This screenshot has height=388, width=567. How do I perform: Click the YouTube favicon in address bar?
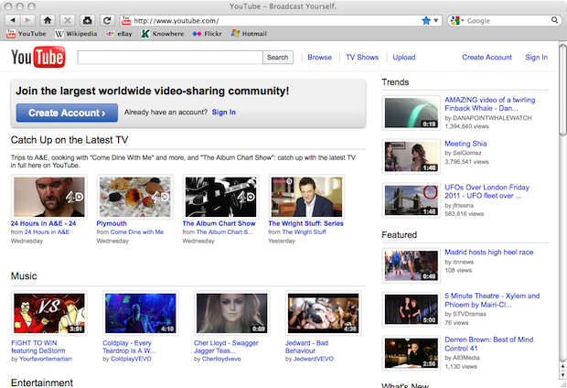[x=126, y=21]
